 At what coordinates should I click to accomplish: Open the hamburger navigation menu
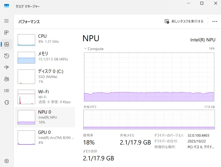(6, 21)
